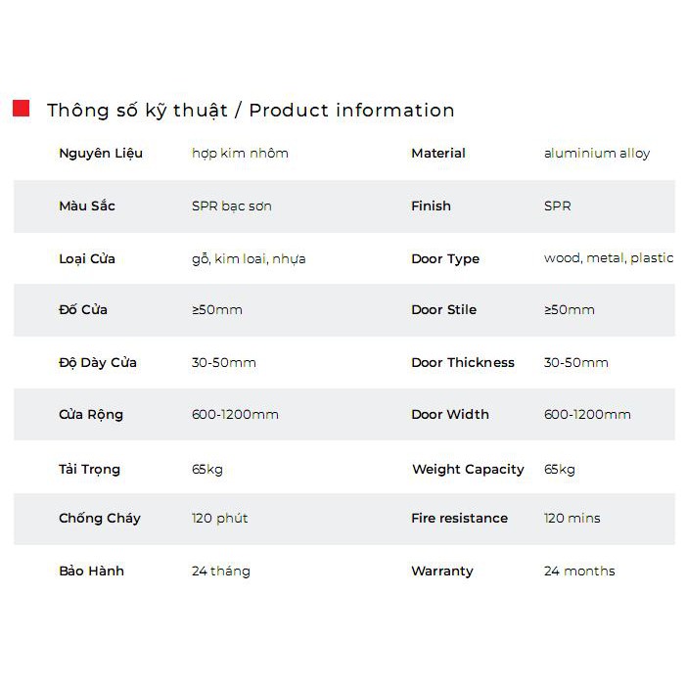Select the 'Weight Capacity' label

pyautogui.click(x=468, y=470)
